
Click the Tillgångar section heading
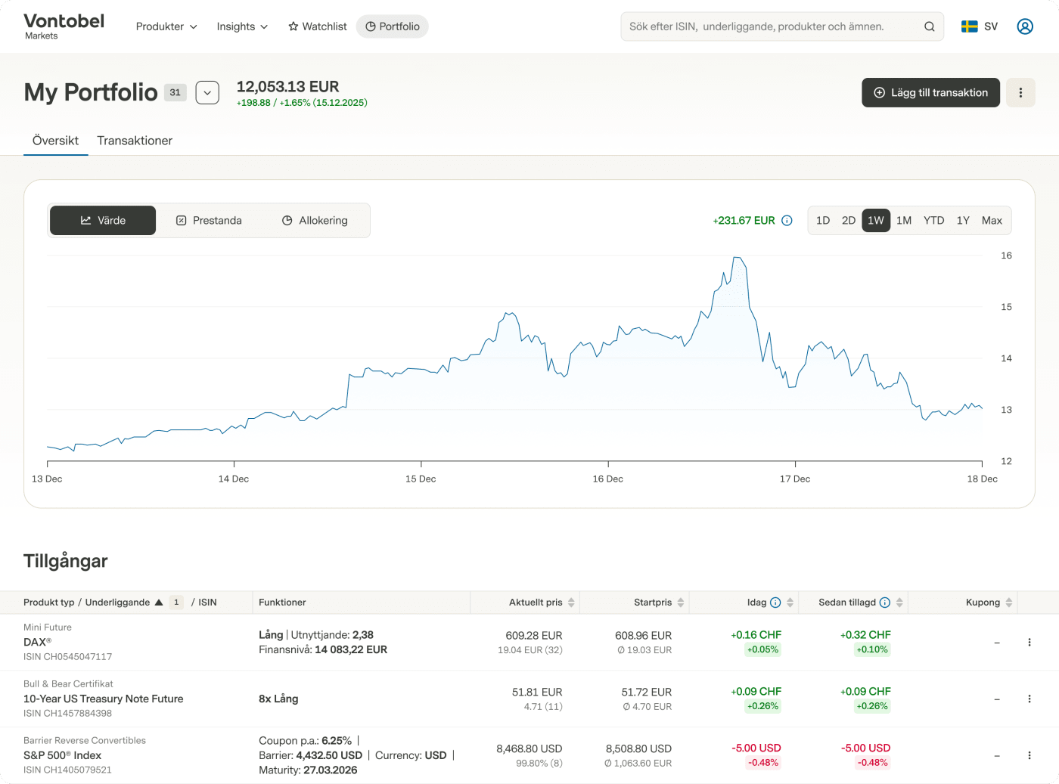(x=66, y=561)
